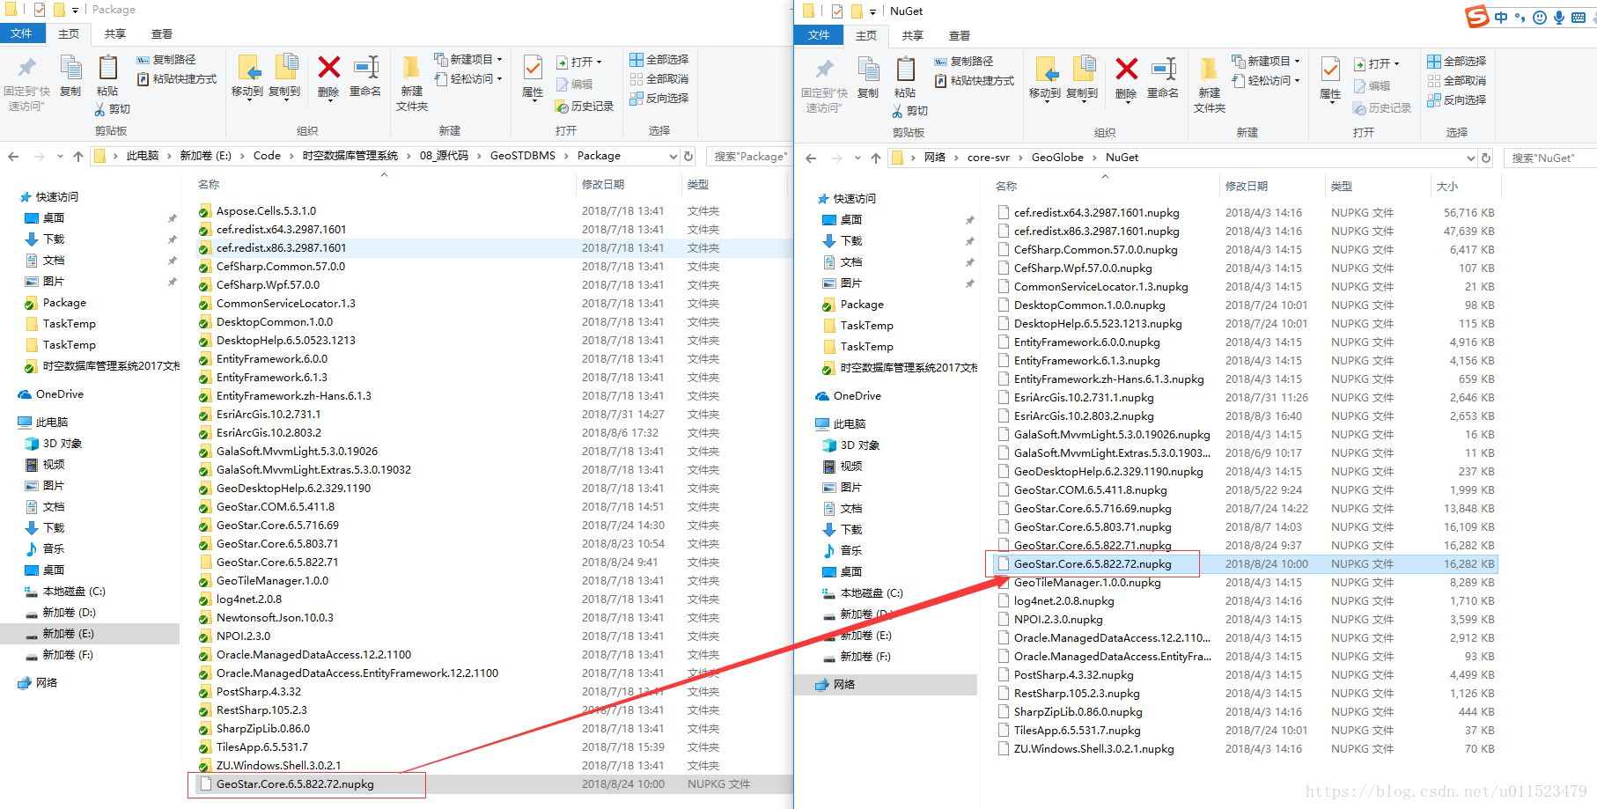Click Paste icon in Package window ribbon
Viewport: 1597px width, 809px height.
click(107, 68)
